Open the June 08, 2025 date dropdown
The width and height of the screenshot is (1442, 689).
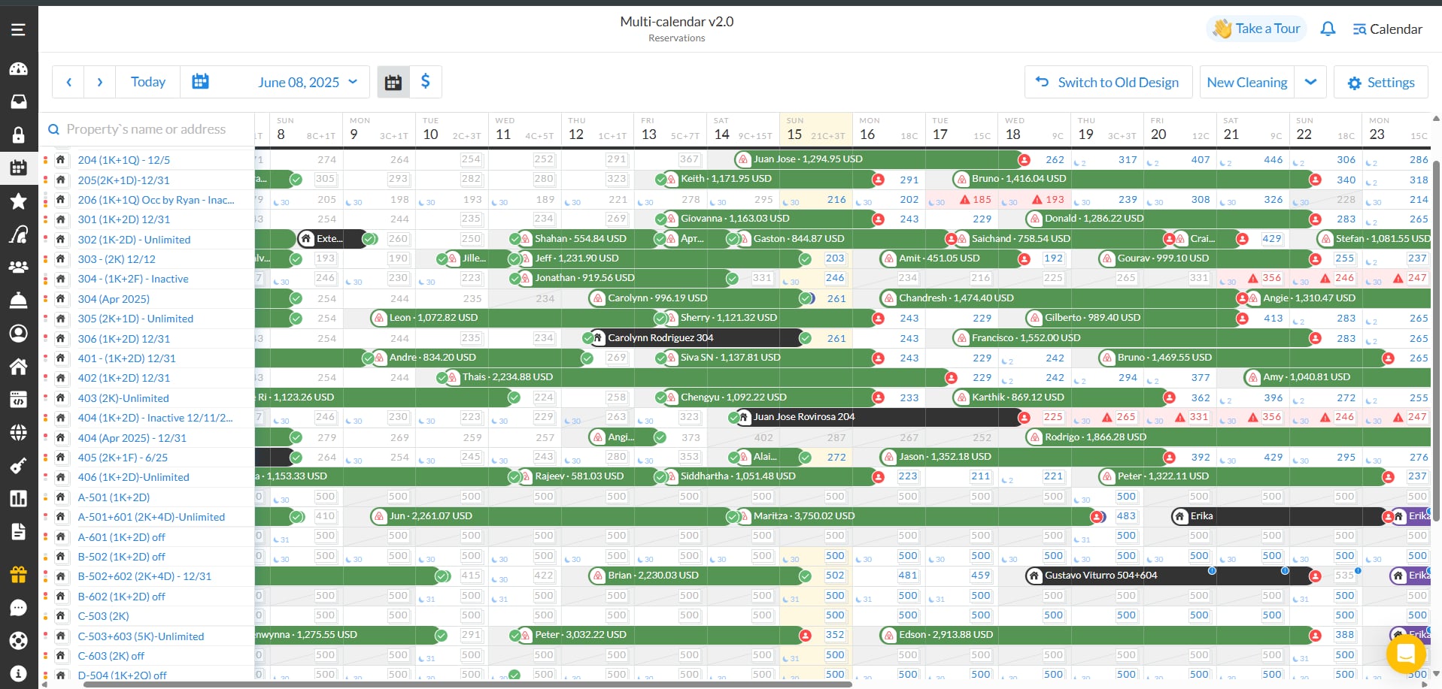coord(307,83)
